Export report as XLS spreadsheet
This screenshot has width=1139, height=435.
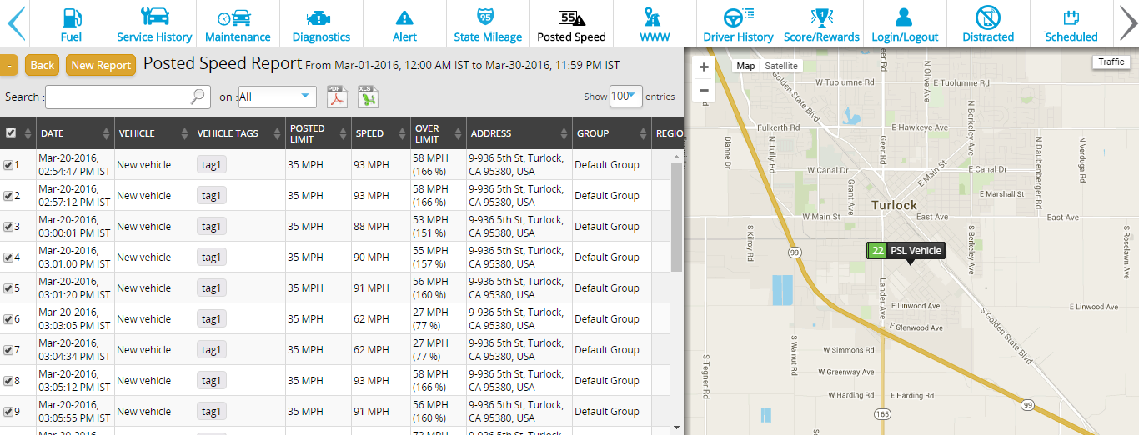pyautogui.click(x=368, y=97)
